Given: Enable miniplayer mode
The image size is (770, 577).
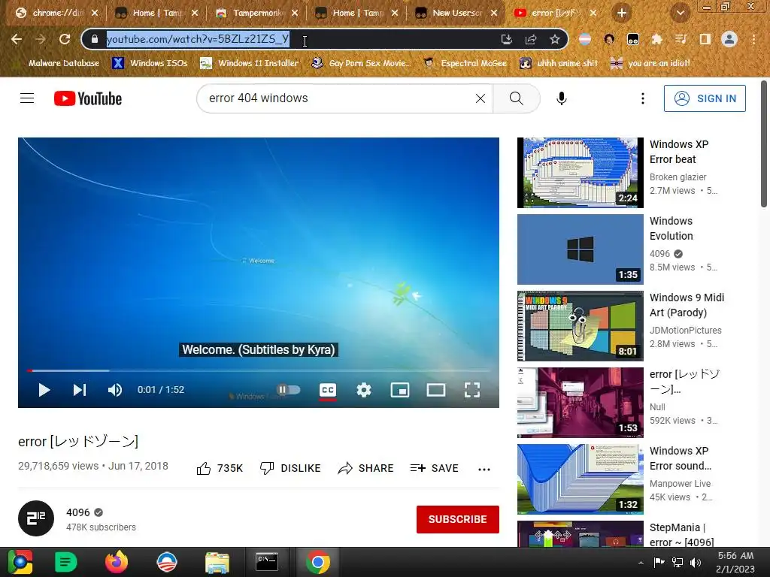Looking at the screenshot, I should coord(400,390).
